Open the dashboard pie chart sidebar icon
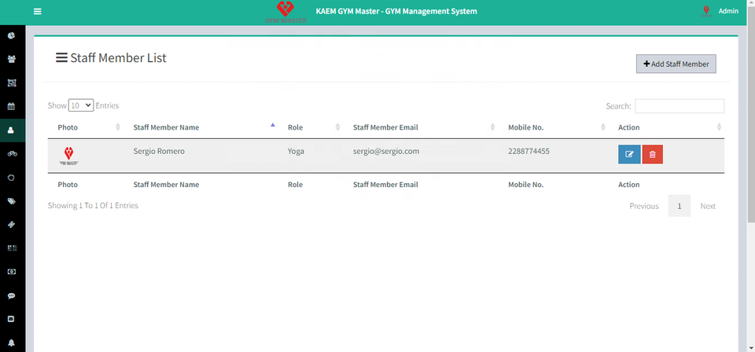This screenshot has height=352, width=755. pyautogui.click(x=12, y=35)
